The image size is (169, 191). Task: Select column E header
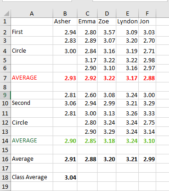pyautogui.click(x=127, y=14)
